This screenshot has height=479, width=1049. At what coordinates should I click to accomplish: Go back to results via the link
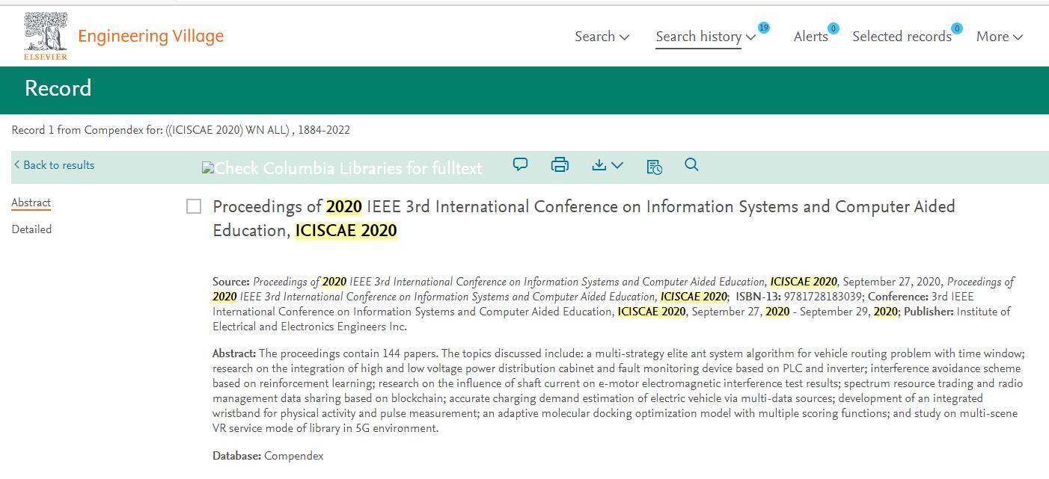pos(53,164)
